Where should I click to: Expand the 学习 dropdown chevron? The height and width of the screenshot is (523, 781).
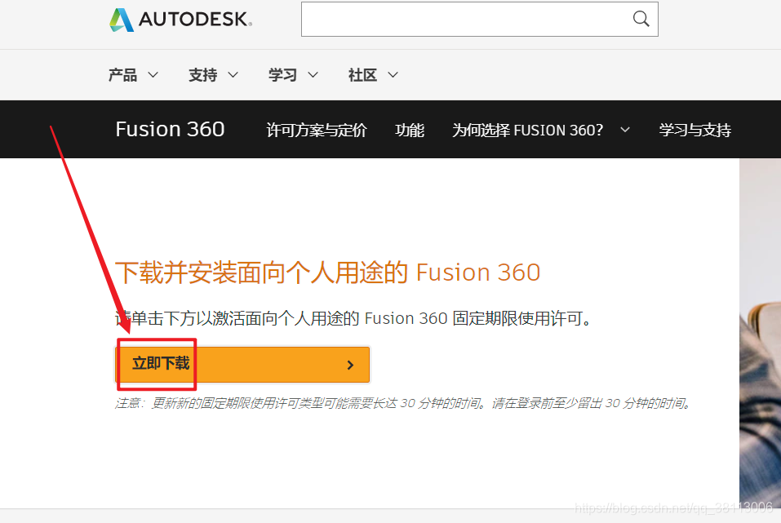coord(313,75)
